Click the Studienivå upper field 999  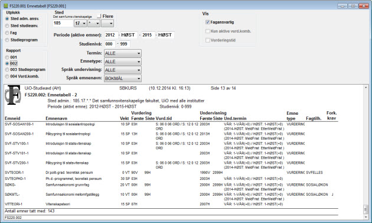125,44
